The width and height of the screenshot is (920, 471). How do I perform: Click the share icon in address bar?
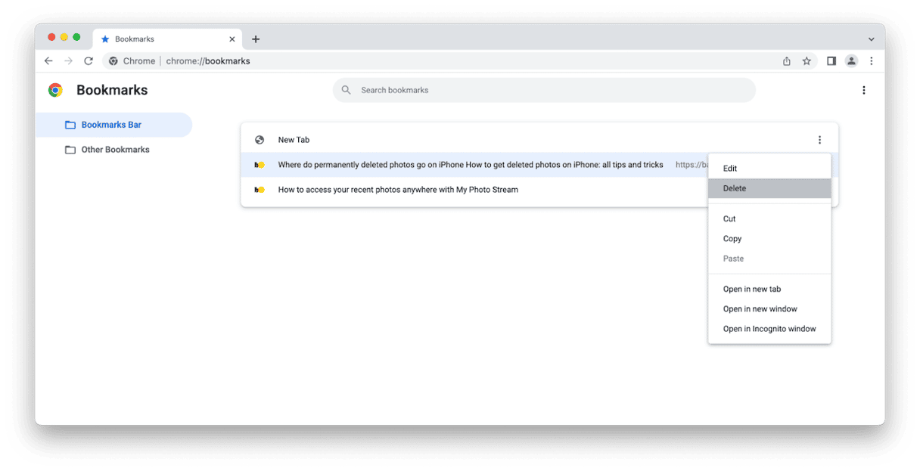point(787,61)
